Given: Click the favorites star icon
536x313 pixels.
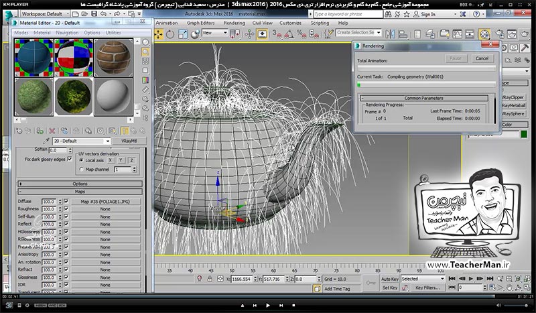Looking at the screenshot, I should (407, 14).
